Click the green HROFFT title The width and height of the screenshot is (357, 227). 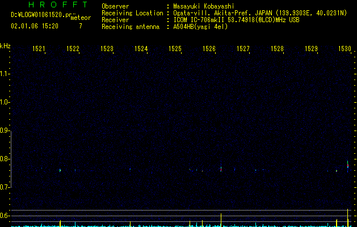point(58,5)
